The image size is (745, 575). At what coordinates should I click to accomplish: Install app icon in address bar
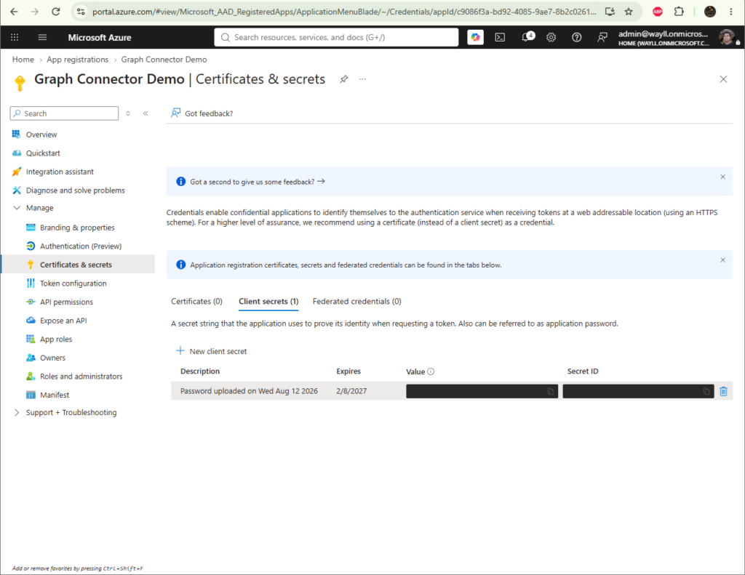610,12
